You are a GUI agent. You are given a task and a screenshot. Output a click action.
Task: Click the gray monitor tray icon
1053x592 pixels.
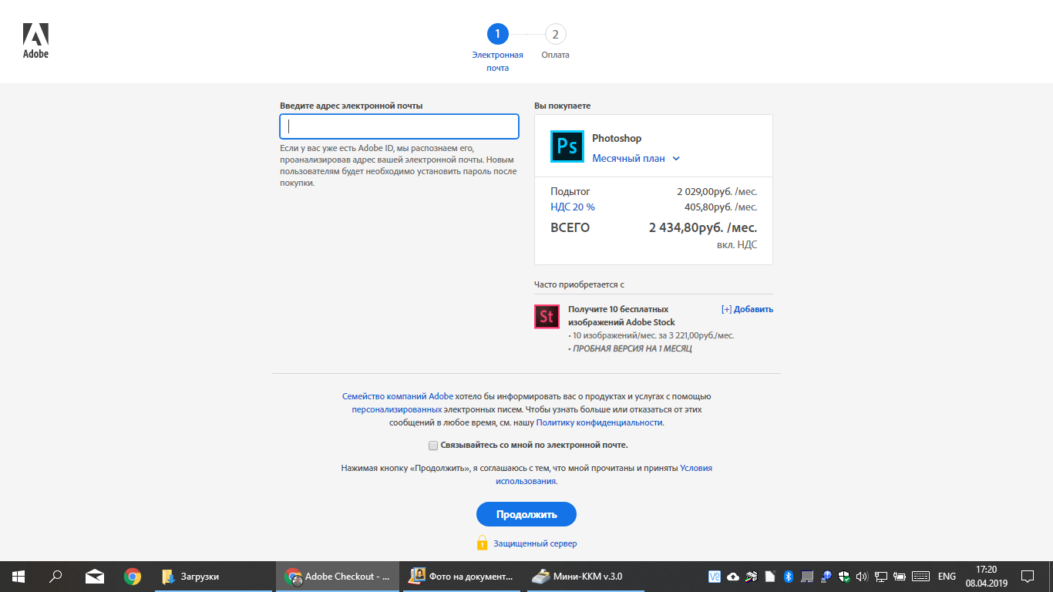point(807,577)
